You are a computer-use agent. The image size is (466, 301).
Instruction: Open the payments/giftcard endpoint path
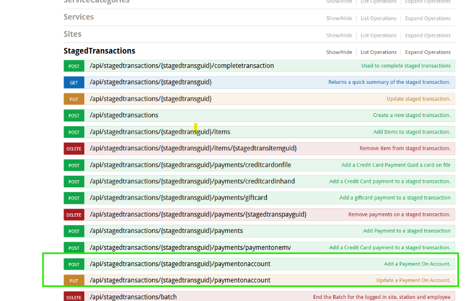coord(179,198)
